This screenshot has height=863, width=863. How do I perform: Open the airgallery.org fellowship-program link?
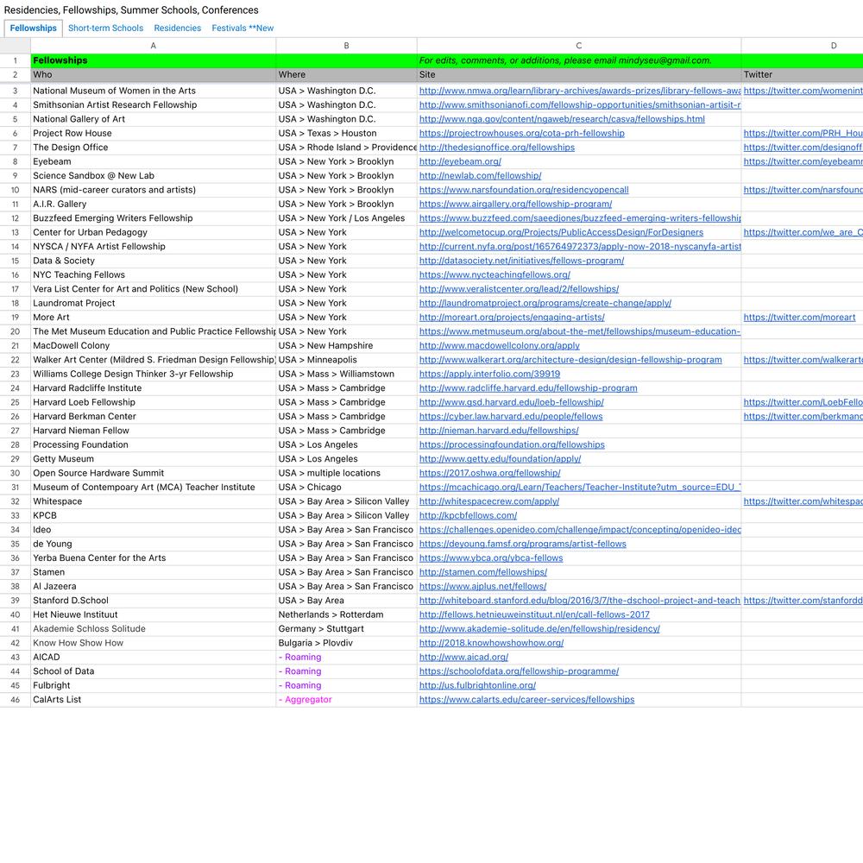point(516,205)
